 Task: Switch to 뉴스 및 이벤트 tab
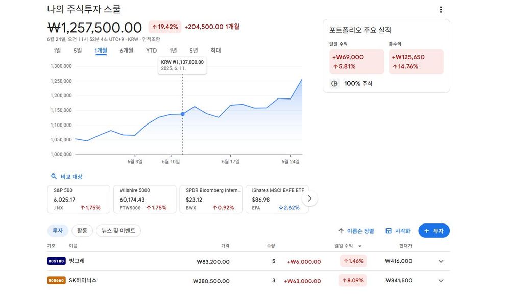coord(118,231)
